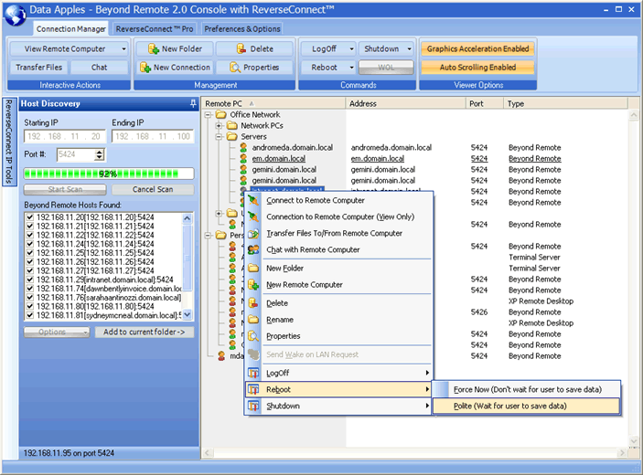Click the Properties icon in context menu
This screenshot has width=643, height=475.
point(253,336)
